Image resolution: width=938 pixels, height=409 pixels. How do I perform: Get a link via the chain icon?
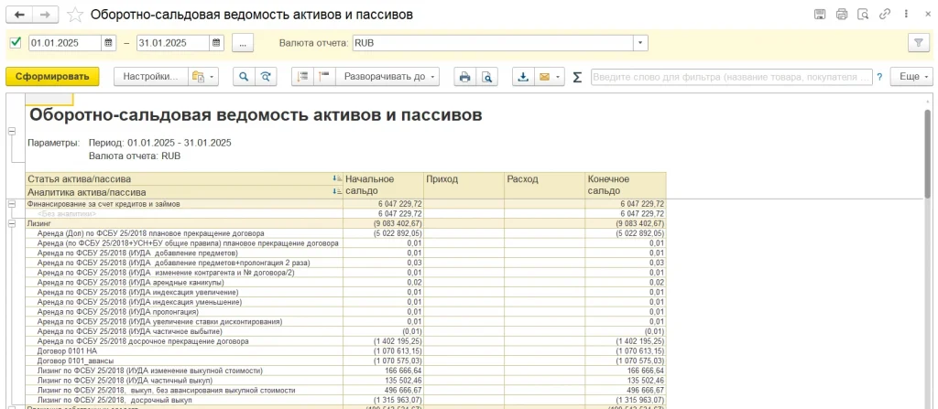(884, 15)
